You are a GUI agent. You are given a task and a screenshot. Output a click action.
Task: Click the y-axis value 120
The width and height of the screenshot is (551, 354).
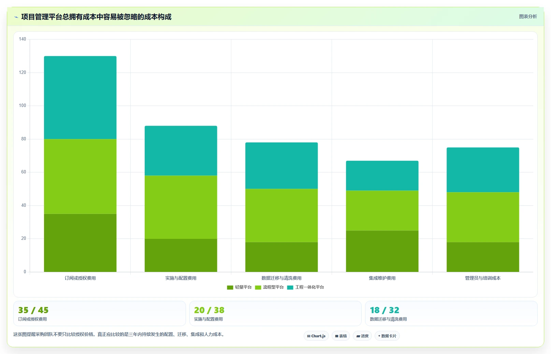click(23, 73)
